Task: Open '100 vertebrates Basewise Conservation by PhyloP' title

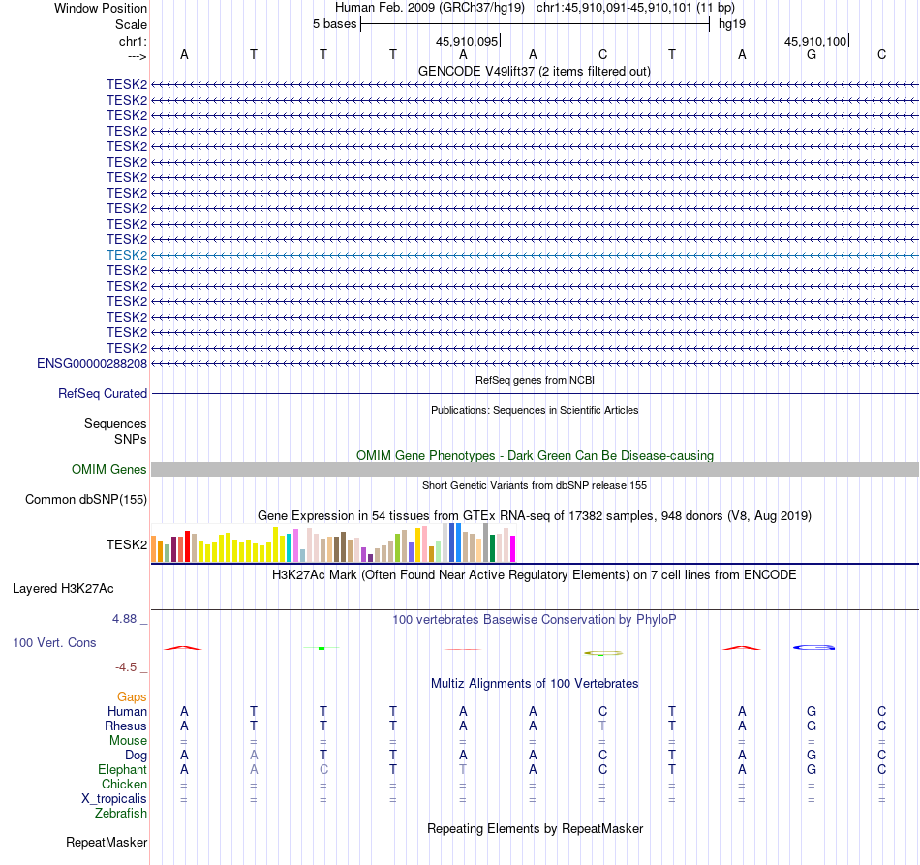Action: point(534,619)
